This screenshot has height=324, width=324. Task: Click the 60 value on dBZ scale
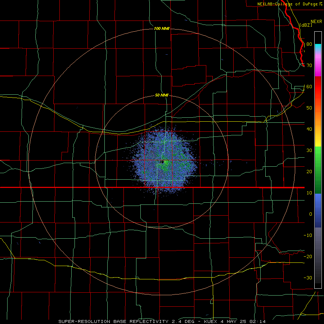309,87
